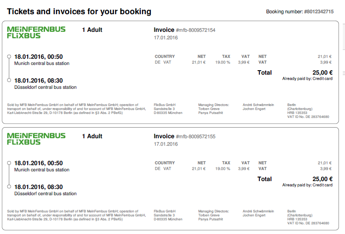Click the 19.00 % tax rate in first invoice
Viewport: 345px width, 234px height.
pos(223,62)
